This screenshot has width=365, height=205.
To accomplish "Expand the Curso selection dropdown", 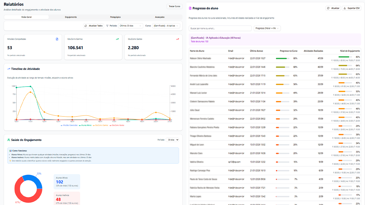I will point(166,26).
